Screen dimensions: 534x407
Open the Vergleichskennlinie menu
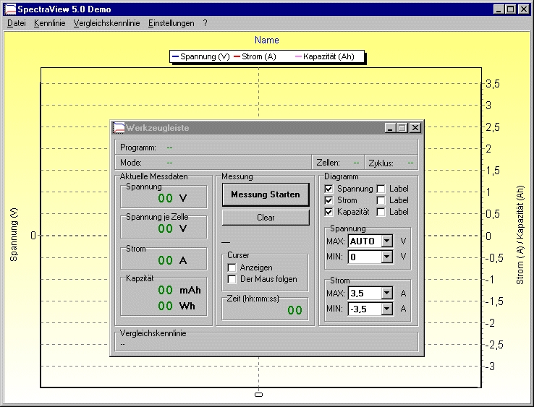(x=106, y=23)
